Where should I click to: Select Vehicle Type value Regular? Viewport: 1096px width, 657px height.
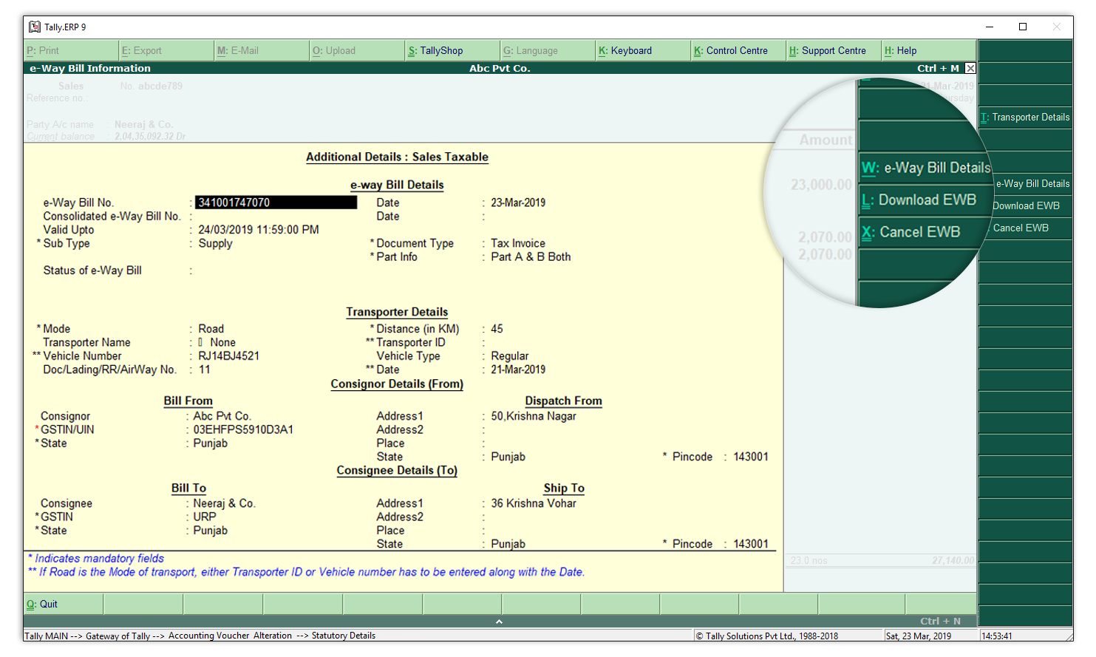coord(510,356)
